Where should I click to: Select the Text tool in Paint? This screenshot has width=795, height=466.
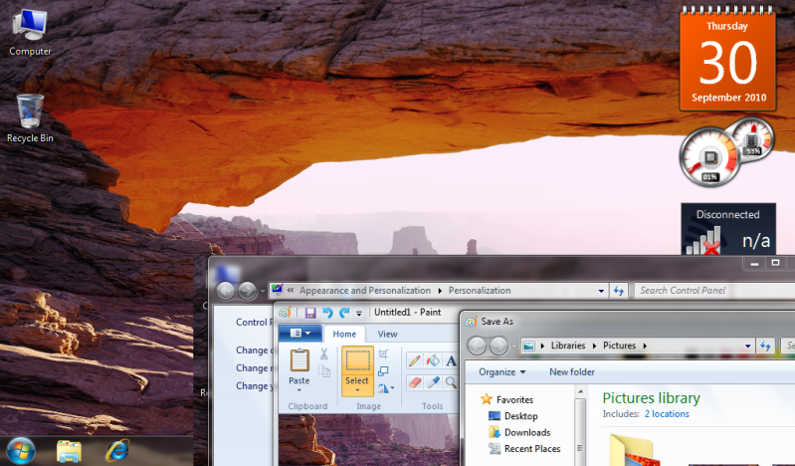click(451, 361)
